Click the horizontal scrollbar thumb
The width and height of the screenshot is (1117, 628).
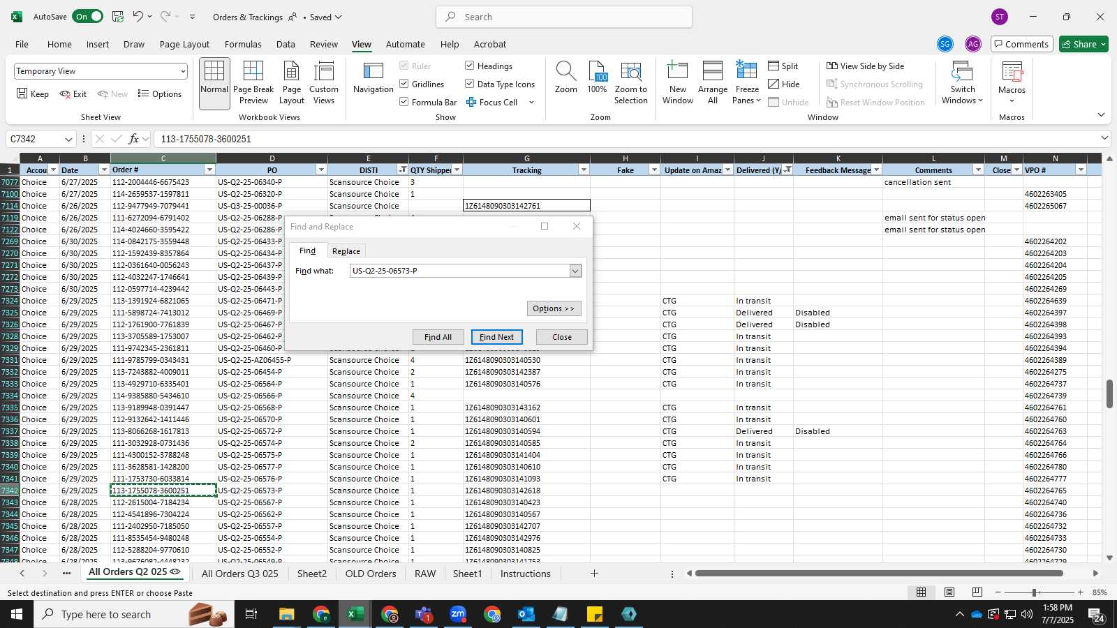(879, 574)
